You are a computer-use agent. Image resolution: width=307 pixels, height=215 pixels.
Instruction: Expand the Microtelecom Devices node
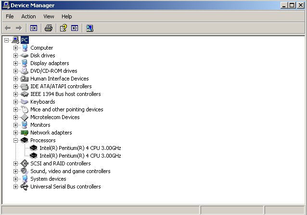[15, 117]
